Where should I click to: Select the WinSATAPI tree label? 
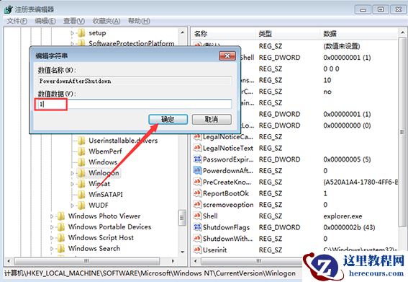[105, 195]
